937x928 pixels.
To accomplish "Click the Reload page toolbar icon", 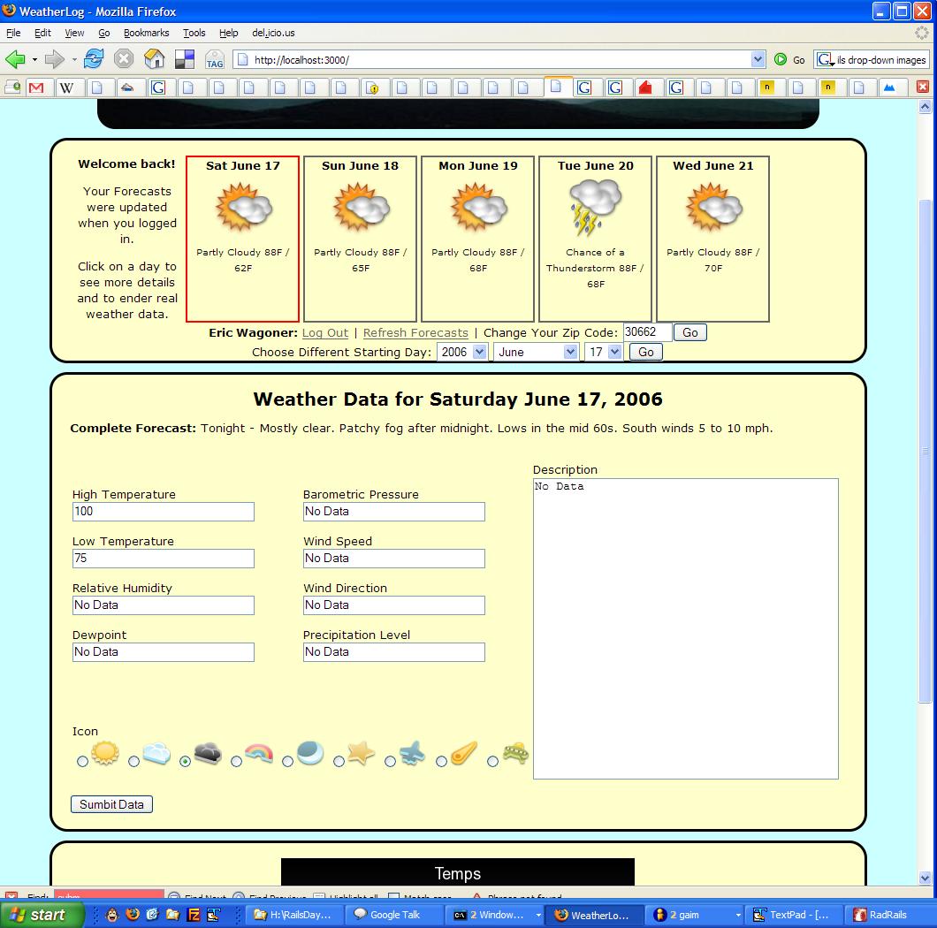I will coord(94,59).
